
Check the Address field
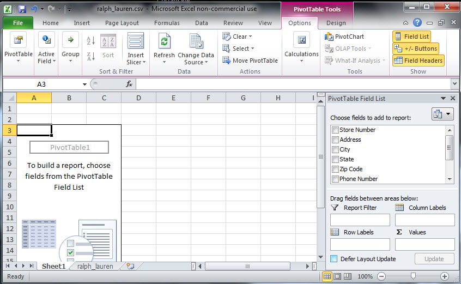click(x=335, y=140)
